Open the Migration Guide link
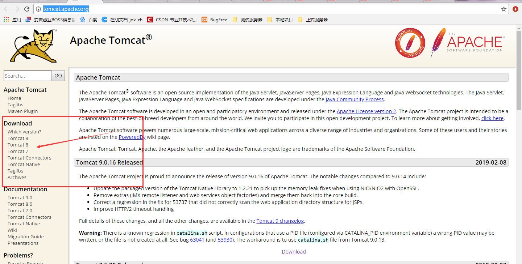The width and height of the screenshot is (522, 264). coord(25,237)
